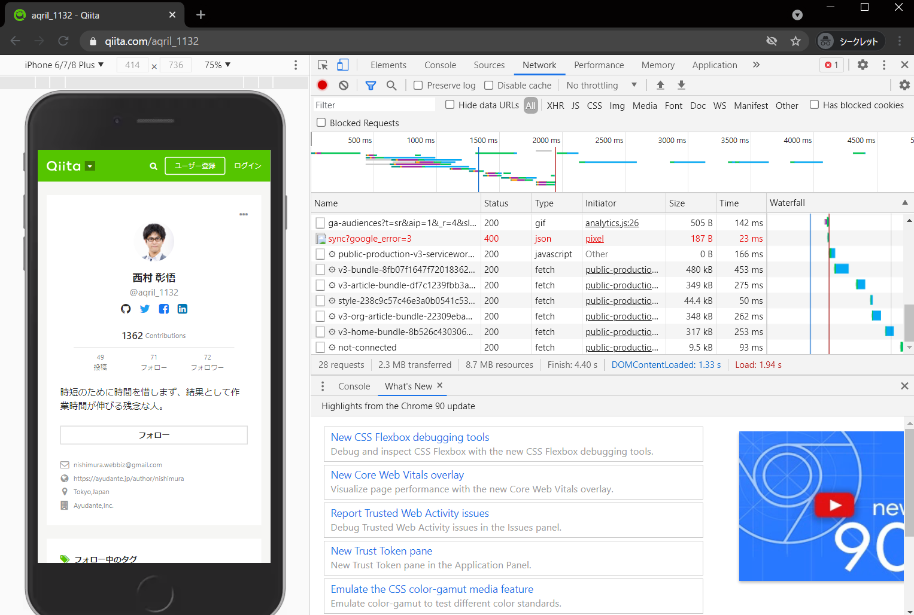Image resolution: width=914 pixels, height=615 pixels.
Task: Open DevTools customize three-dot menu
Action: pos(884,65)
